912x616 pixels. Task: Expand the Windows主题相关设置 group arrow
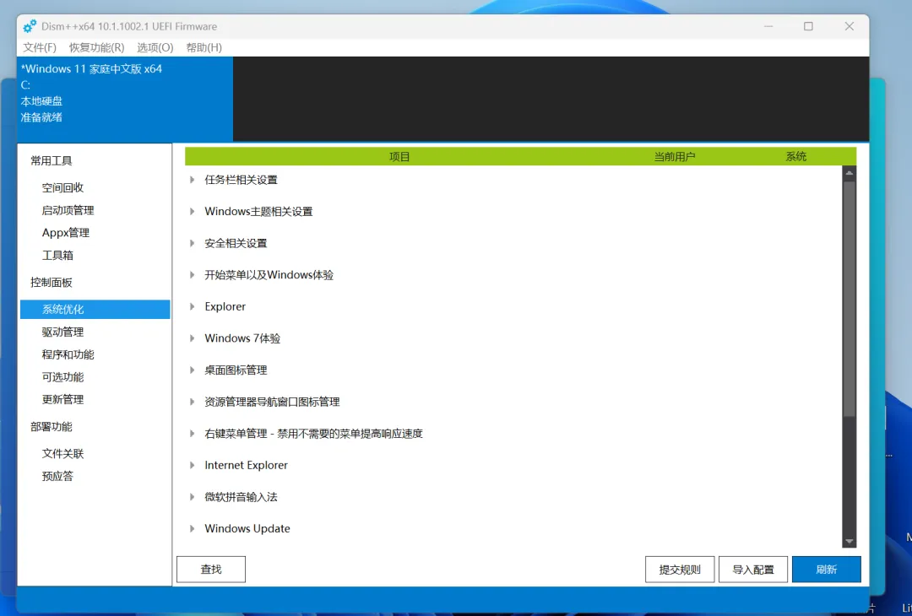tap(192, 212)
